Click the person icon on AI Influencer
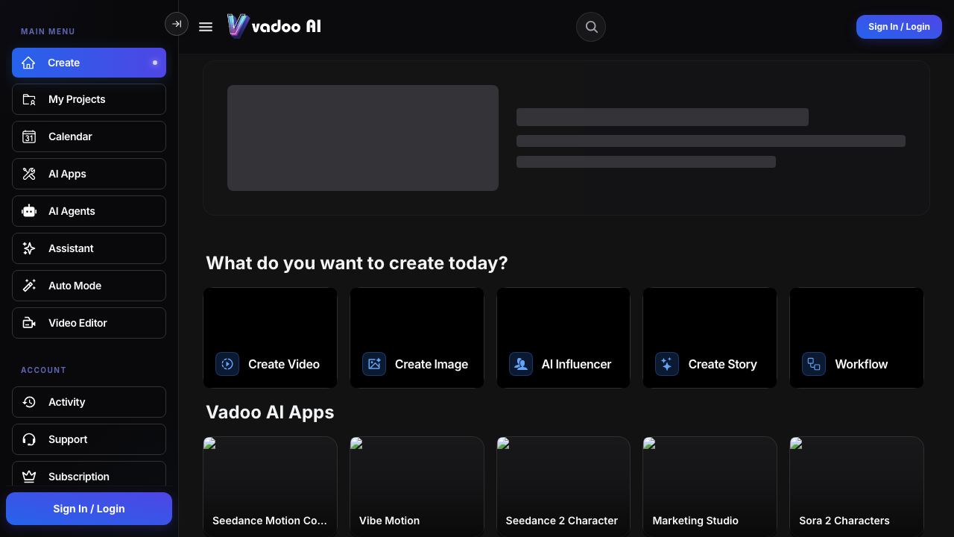This screenshot has width=954, height=537. [521, 364]
